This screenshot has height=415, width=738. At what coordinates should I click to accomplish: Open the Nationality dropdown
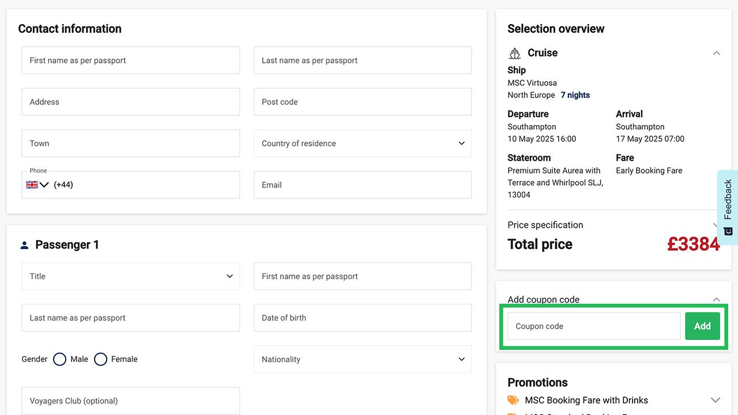click(362, 359)
